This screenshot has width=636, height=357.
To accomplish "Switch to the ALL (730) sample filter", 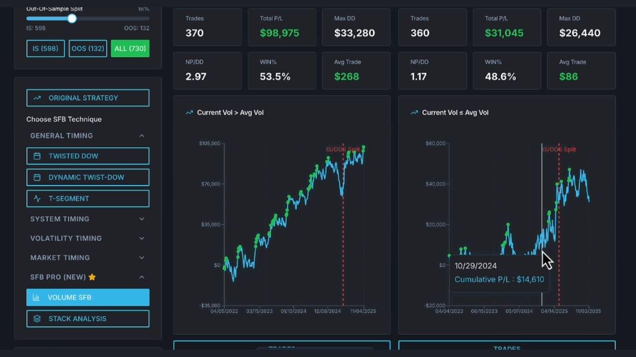I will (130, 49).
